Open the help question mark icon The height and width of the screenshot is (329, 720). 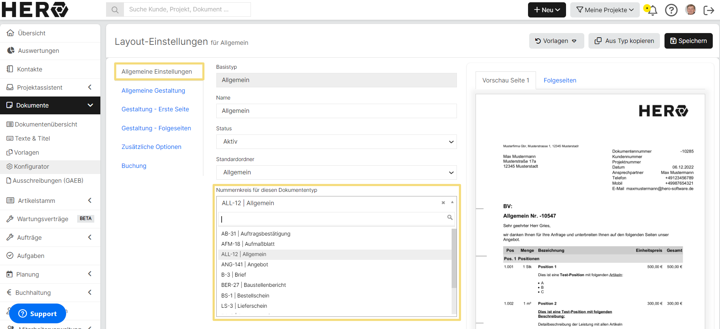[x=671, y=10]
